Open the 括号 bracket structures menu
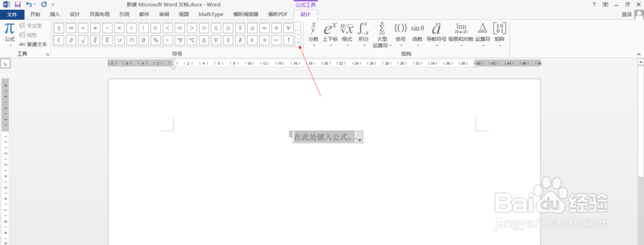This screenshot has height=245, width=644. 401,35
